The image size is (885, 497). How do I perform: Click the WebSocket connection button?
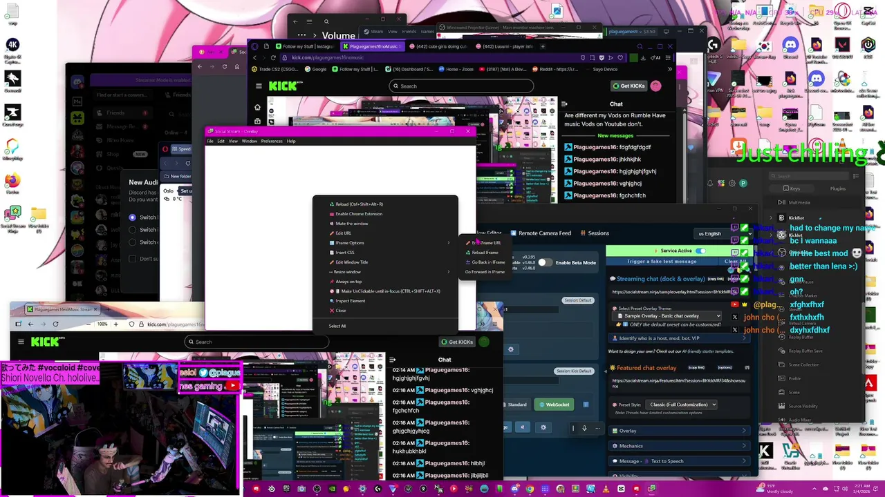pyautogui.click(x=555, y=405)
